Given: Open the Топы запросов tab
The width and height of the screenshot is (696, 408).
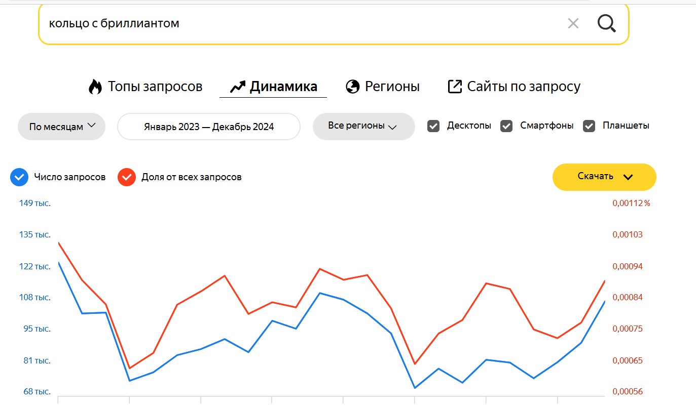Looking at the screenshot, I should point(145,87).
